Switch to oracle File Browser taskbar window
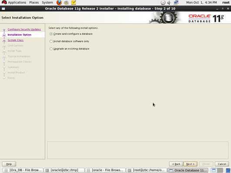 (105, 170)
